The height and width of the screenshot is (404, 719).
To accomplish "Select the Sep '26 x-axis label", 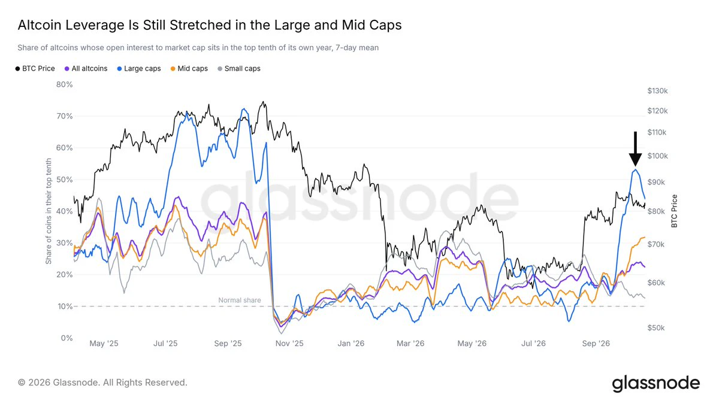I will [x=596, y=344].
